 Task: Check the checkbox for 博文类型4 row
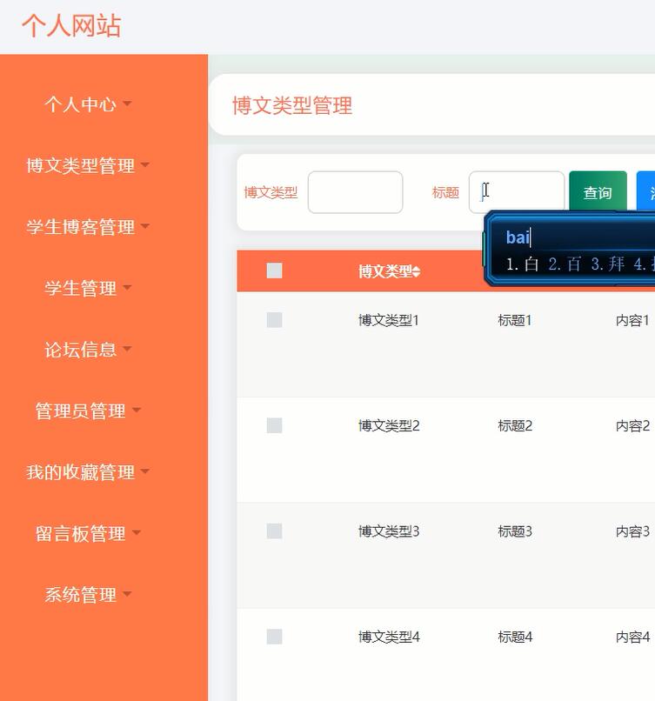click(x=274, y=636)
